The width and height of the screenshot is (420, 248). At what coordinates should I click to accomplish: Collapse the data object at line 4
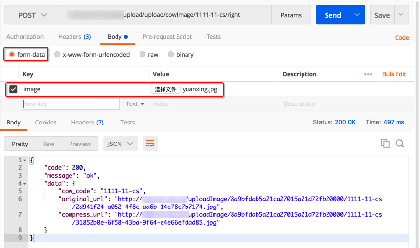click(x=25, y=184)
